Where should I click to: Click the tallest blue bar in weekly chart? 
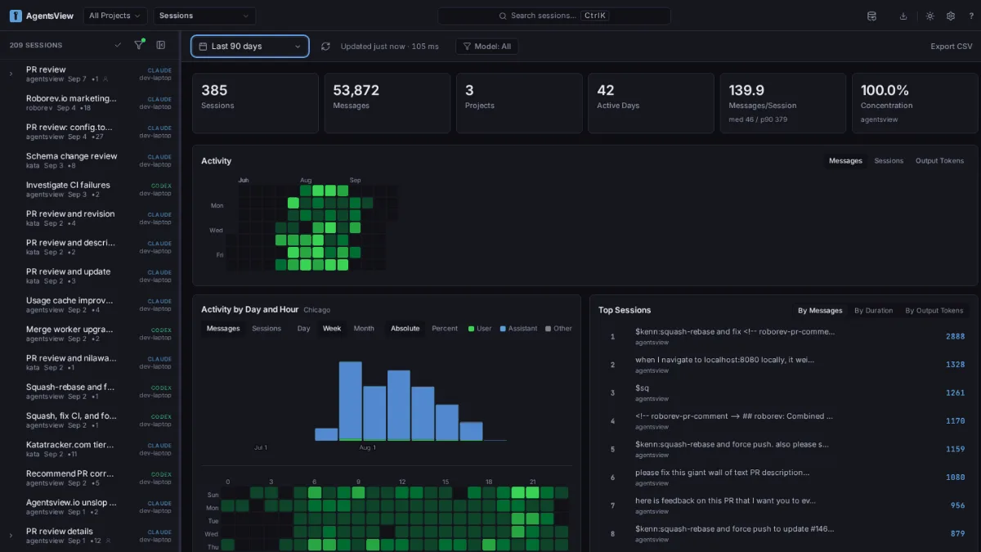pos(351,401)
